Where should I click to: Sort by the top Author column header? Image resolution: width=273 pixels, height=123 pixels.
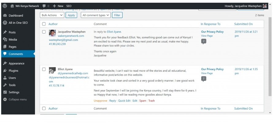coord(53,24)
